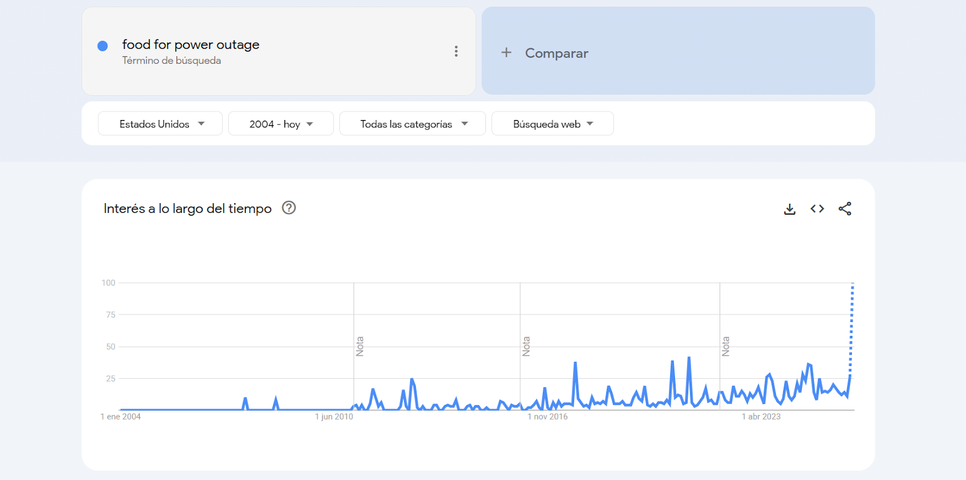This screenshot has height=480, width=966.
Task: Click the plus icon beside Comparar
Action: [506, 52]
